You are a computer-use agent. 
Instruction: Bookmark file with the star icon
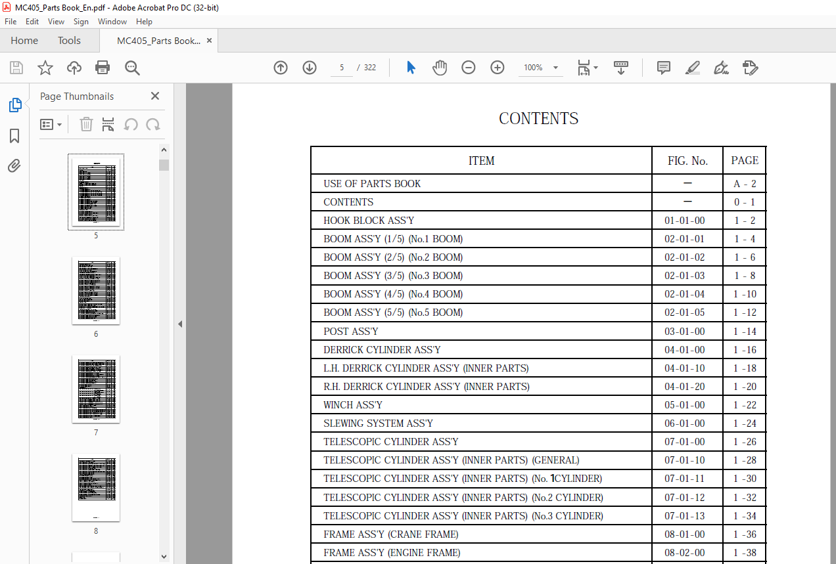click(45, 68)
